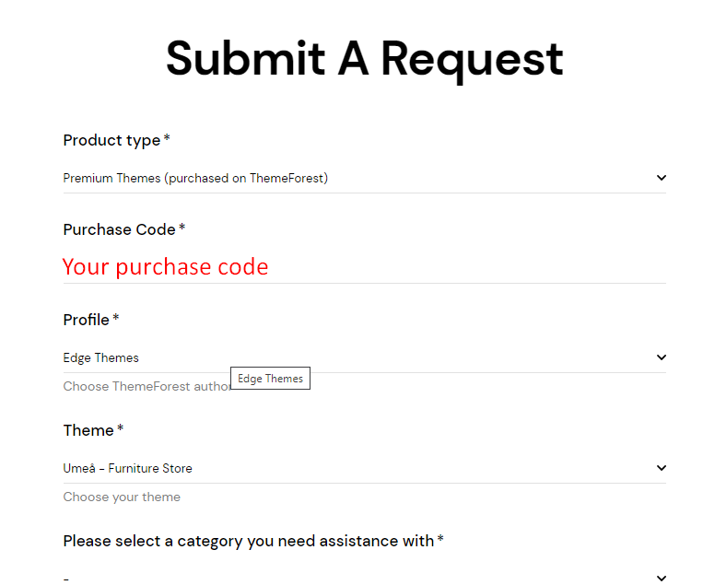The image size is (703, 585).
Task: Click the Theme dropdown chevron icon
Action: coord(661,468)
